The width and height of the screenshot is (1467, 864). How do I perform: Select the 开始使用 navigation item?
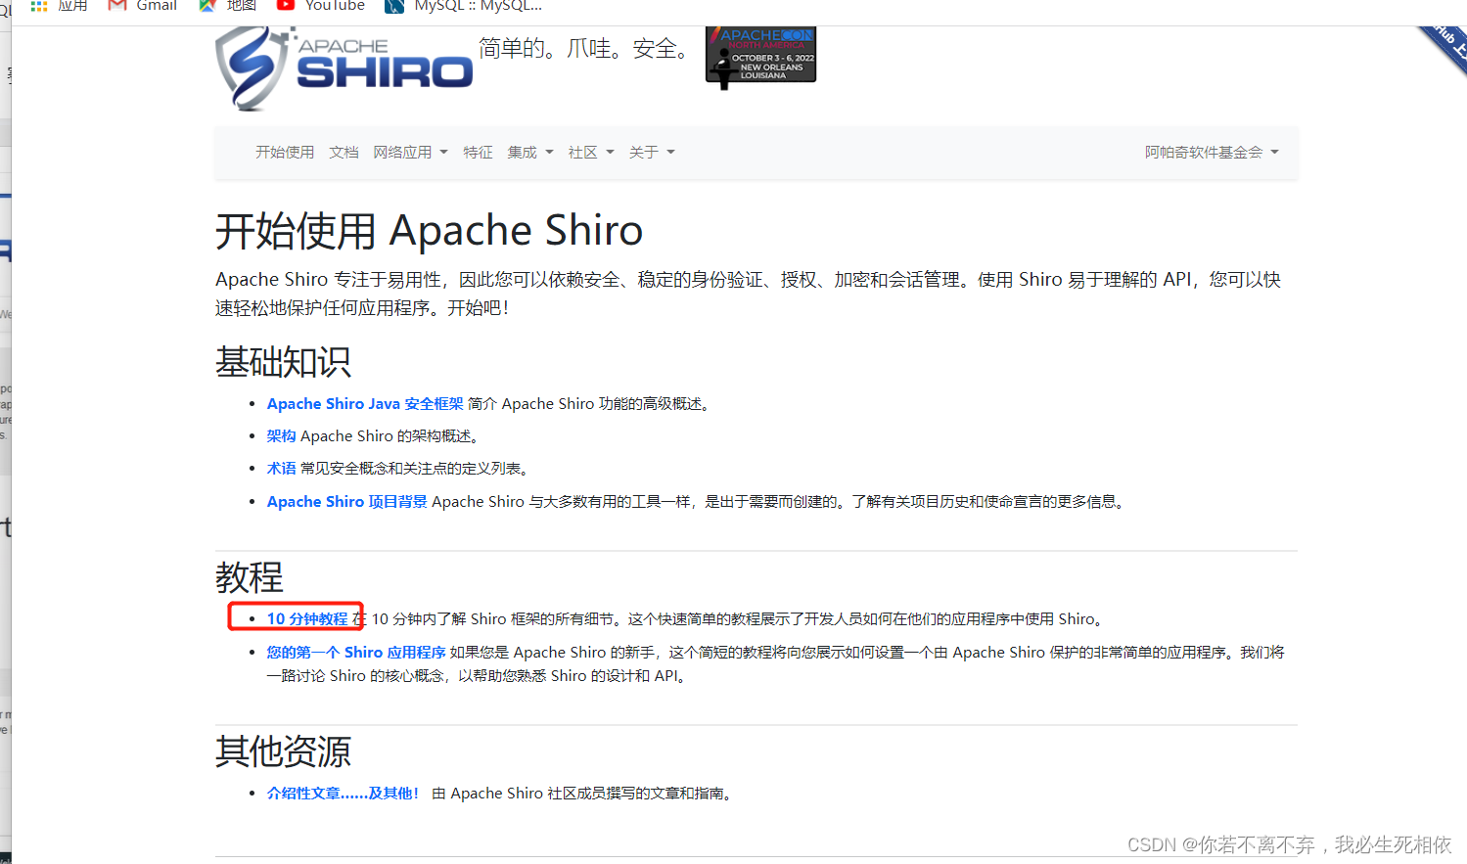coord(285,152)
